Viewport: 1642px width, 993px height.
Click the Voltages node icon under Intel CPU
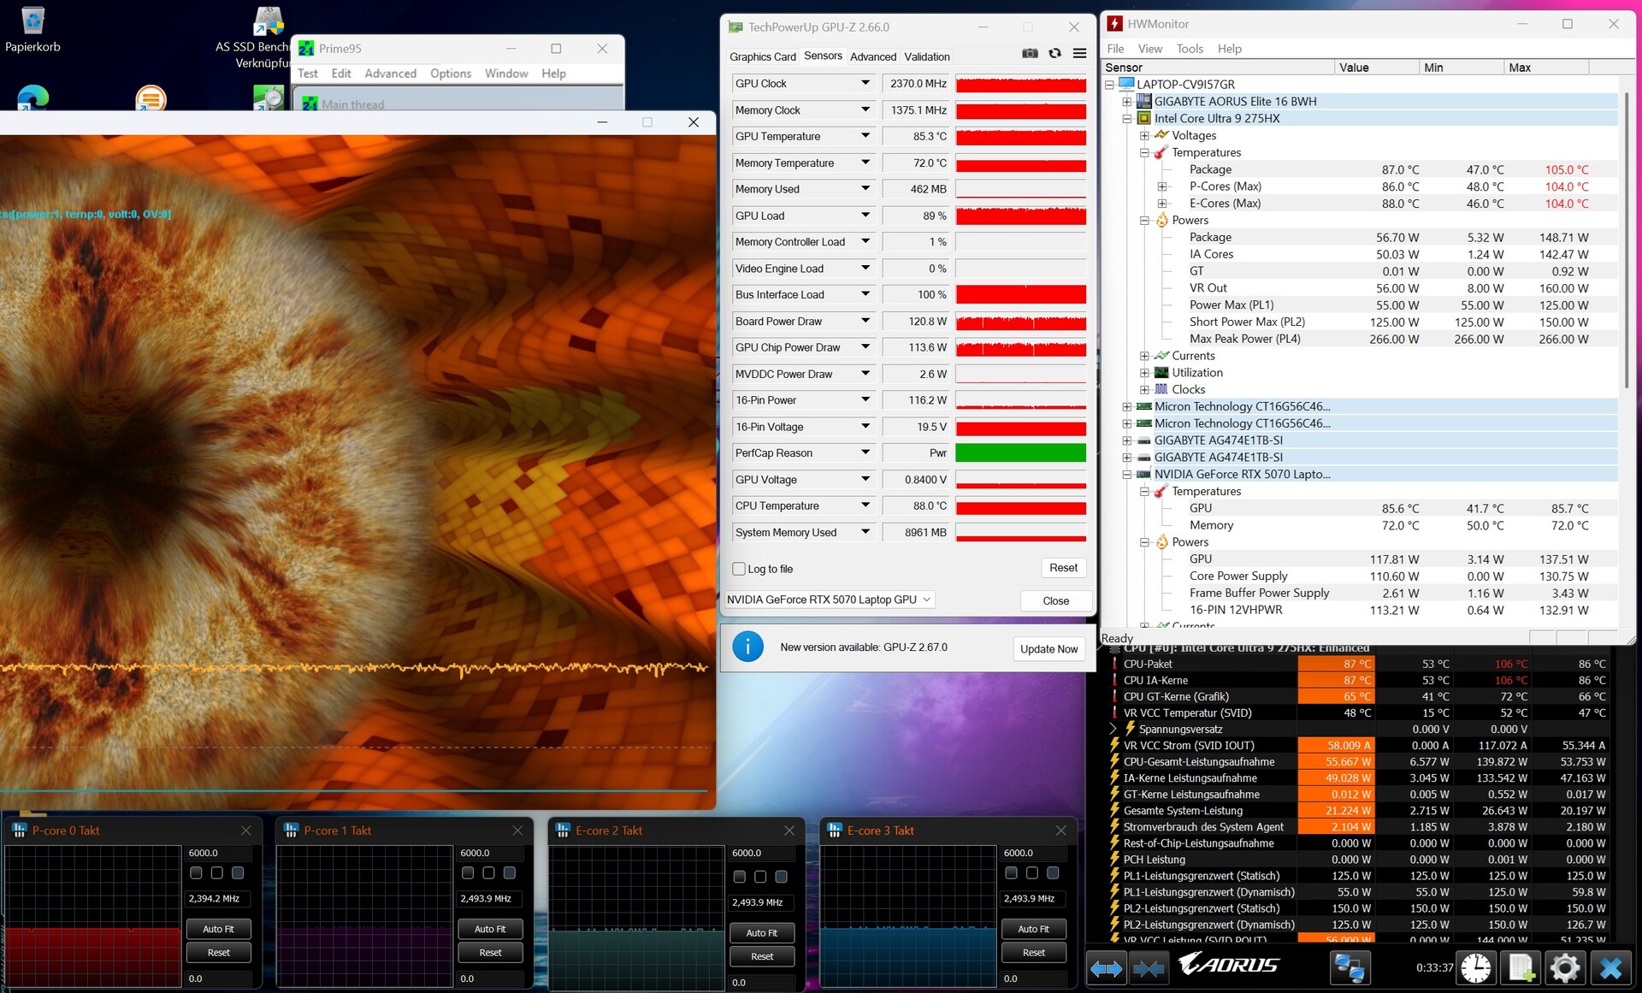(1161, 135)
